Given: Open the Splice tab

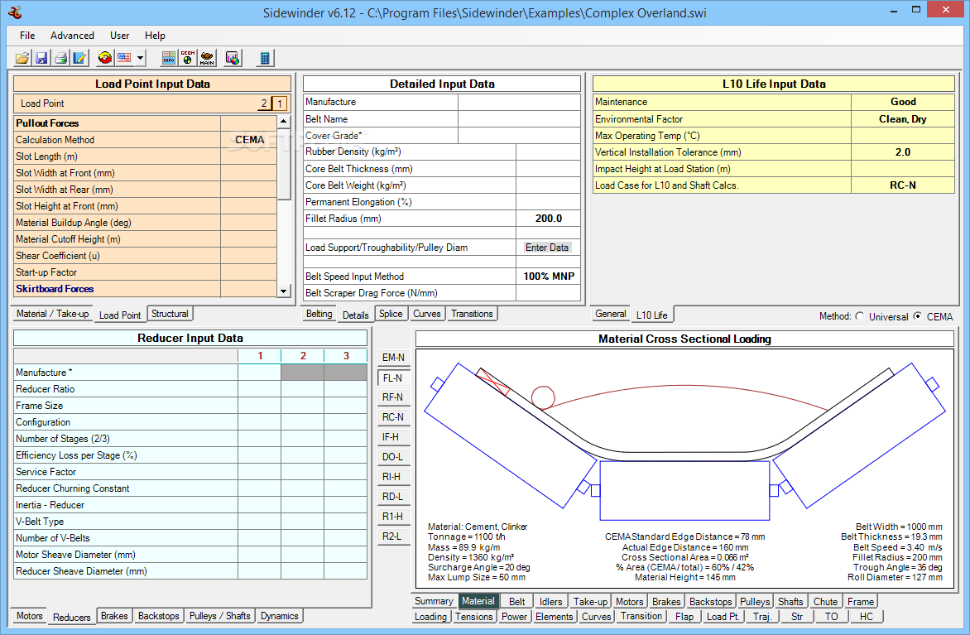Looking at the screenshot, I should point(391,314).
